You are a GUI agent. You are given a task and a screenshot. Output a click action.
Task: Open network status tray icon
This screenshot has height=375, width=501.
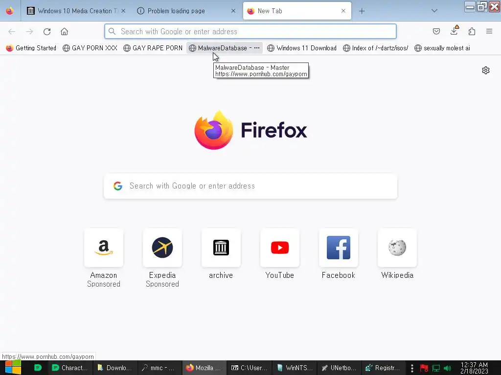tap(436, 368)
